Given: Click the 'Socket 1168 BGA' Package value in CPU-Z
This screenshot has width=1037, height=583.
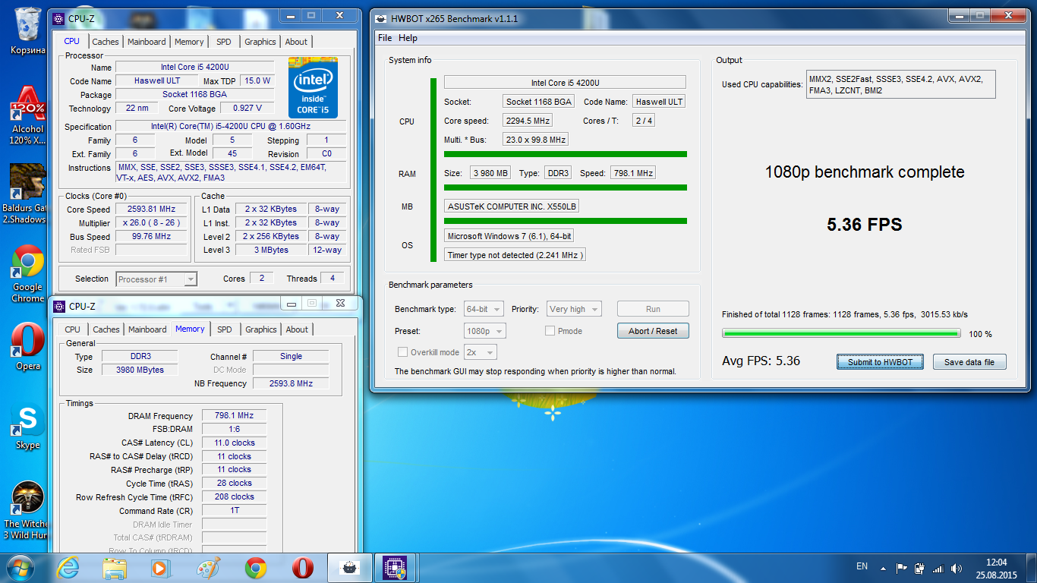Looking at the screenshot, I should pyautogui.click(x=194, y=95).
